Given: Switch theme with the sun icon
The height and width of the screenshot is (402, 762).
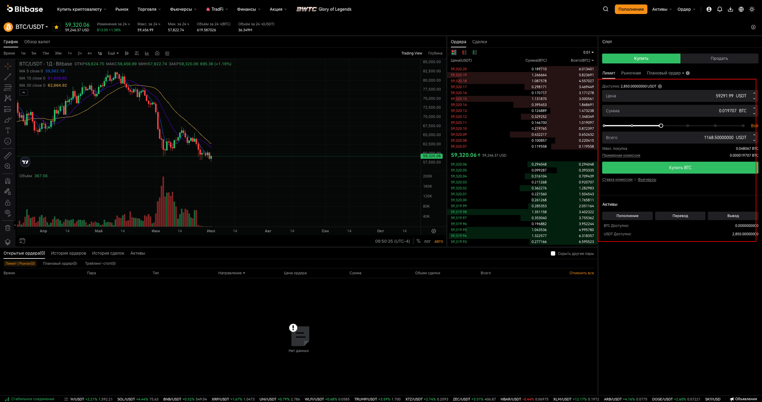Looking at the screenshot, I should (752, 9).
